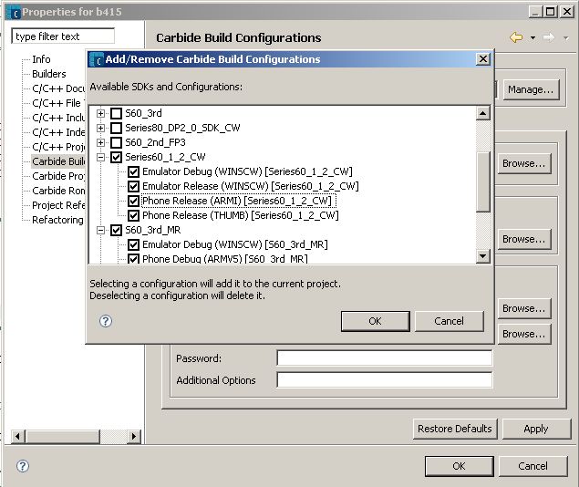
Task: Select Project References in the properties tree
Action: point(58,205)
